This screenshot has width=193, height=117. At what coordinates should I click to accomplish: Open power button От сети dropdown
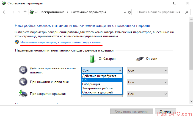(x=147, y=70)
